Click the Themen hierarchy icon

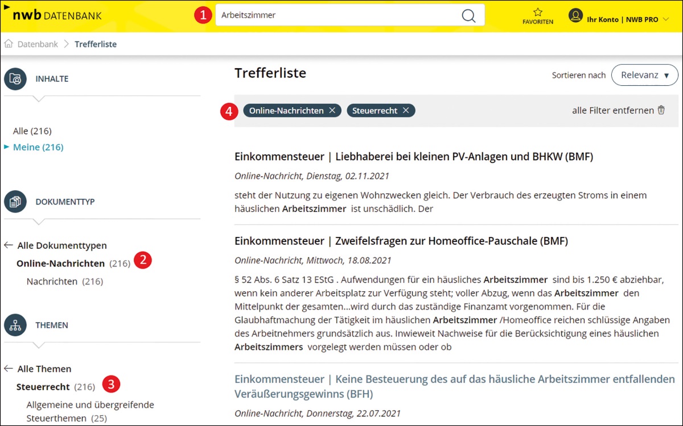pos(15,325)
